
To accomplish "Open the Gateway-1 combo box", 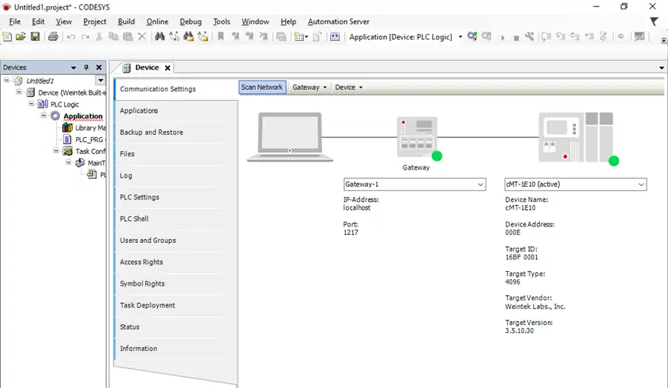I will click(415, 185).
